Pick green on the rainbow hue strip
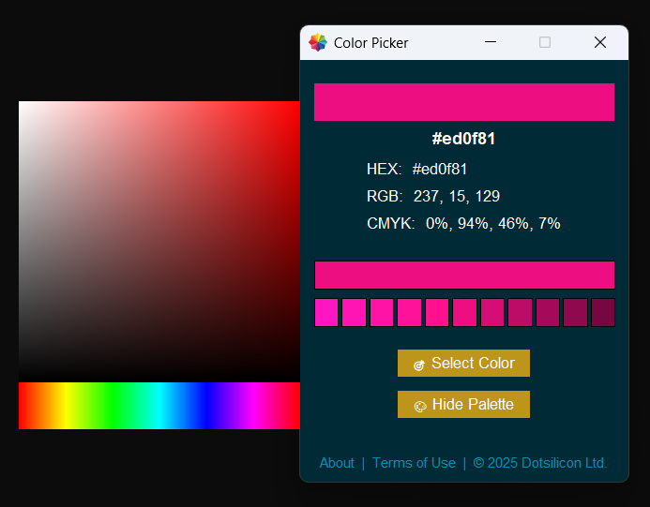This screenshot has height=507, width=650. [113, 406]
